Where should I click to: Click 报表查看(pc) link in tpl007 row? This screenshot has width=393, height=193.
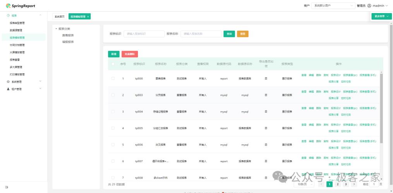(350, 158)
